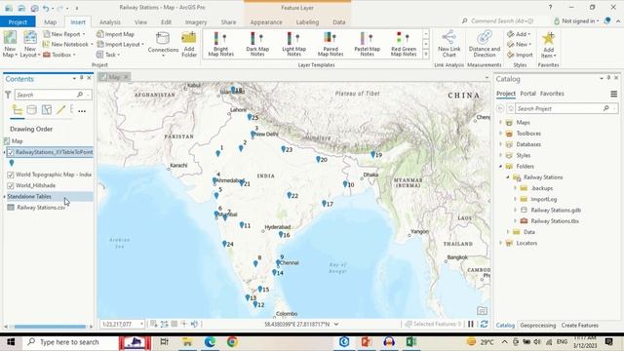Switch to Create Features pane tab
Viewport: 624px width, 351px height.
click(580, 325)
